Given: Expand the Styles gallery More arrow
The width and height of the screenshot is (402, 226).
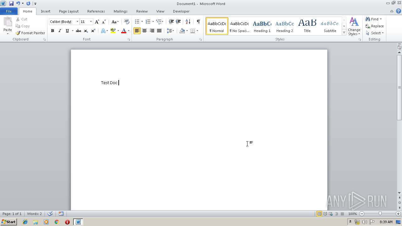Looking at the screenshot, I should pyautogui.click(x=344, y=33).
